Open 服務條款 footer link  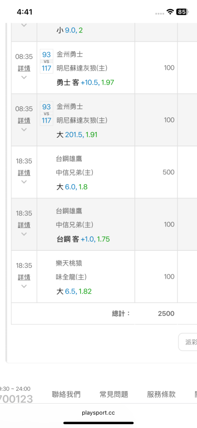point(161,395)
